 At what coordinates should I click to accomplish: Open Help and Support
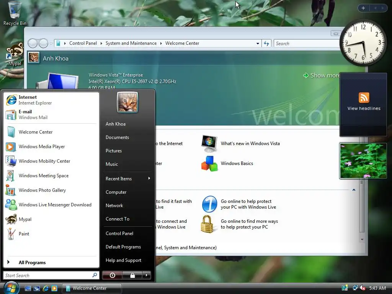pos(128,260)
